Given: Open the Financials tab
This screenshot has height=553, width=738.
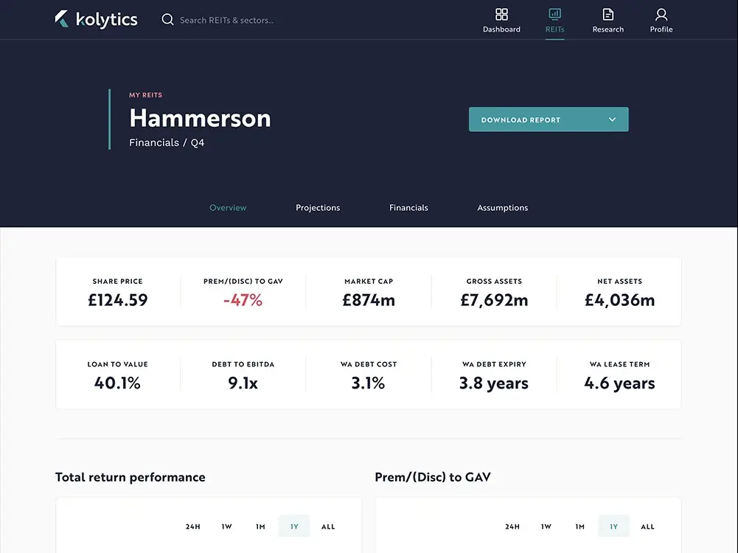Looking at the screenshot, I should click(x=408, y=208).
